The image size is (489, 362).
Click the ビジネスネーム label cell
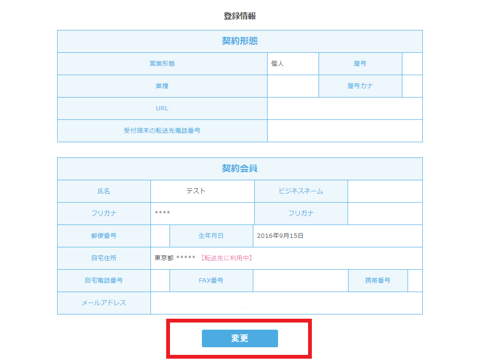tap(300, 191)
